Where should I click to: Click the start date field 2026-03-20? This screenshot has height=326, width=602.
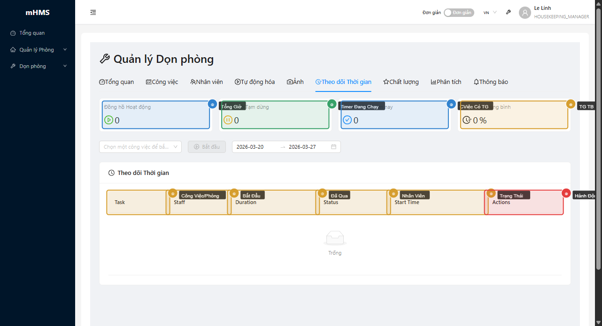coord(250,147)
